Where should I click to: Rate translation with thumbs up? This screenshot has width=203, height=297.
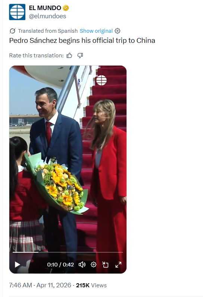coord(69,56)
